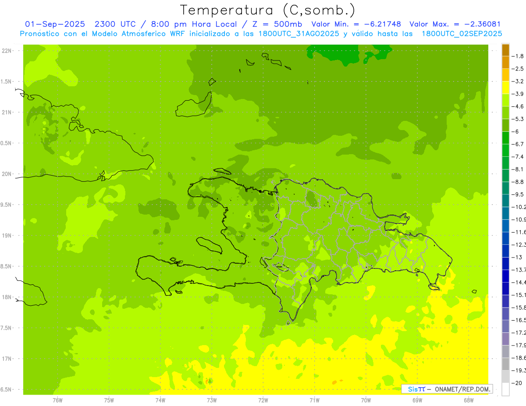Click the '22N' latitude label
This screenshot has height=406, width=526.
click(6, 51)
